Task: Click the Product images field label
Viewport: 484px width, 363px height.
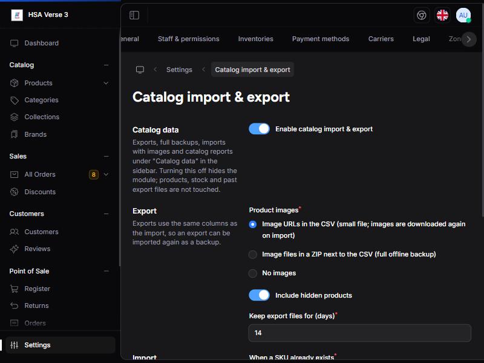Action: (x=274, y=210)
